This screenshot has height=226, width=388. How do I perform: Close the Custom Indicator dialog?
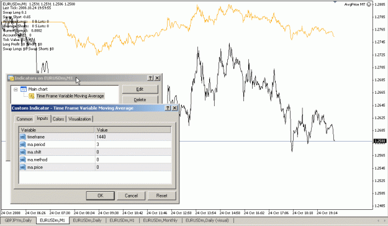[174, 108]
